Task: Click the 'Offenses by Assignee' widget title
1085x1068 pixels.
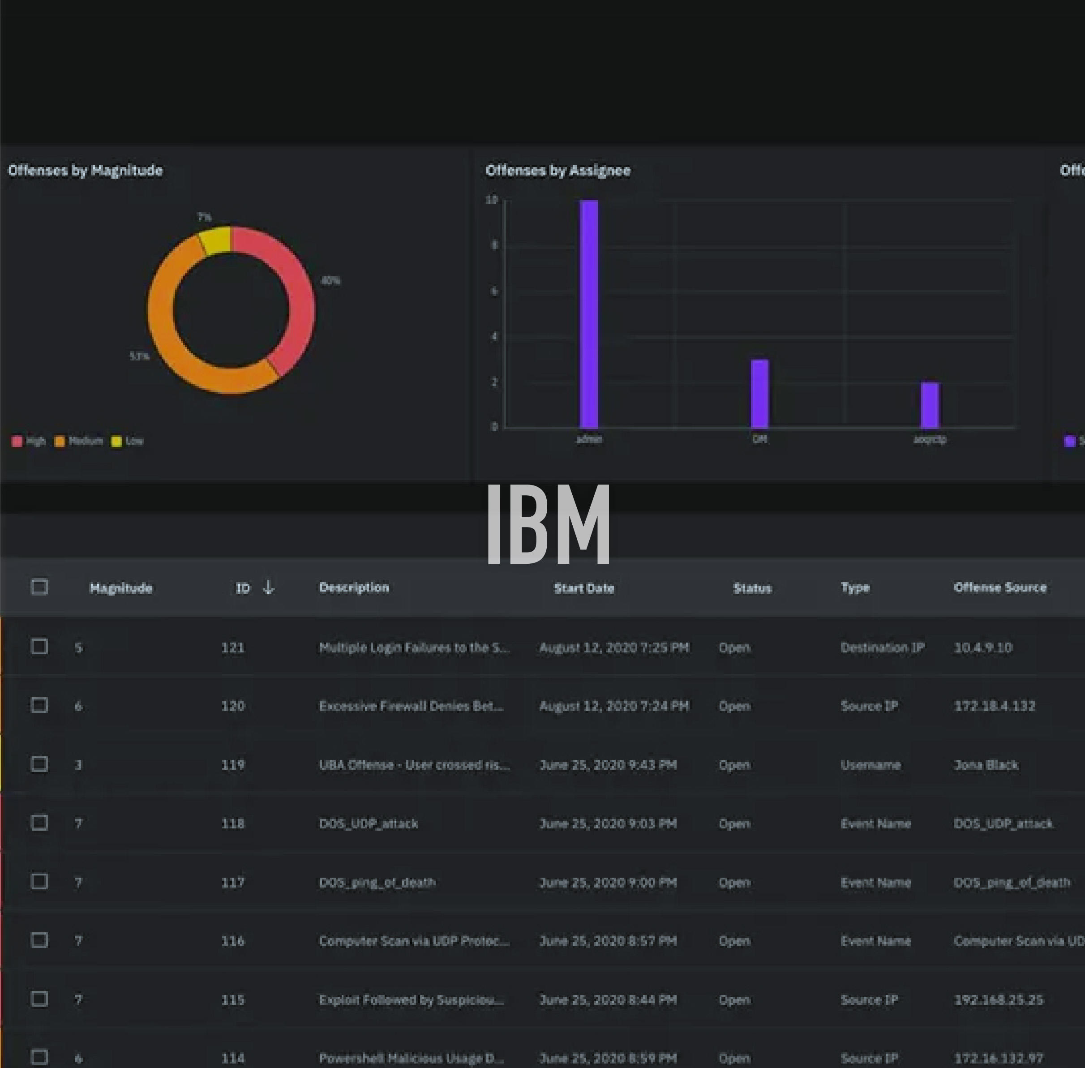Action: click(558, 171)
